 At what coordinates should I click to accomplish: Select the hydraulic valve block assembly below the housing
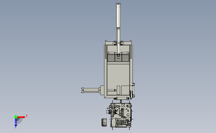coord(121,115)
